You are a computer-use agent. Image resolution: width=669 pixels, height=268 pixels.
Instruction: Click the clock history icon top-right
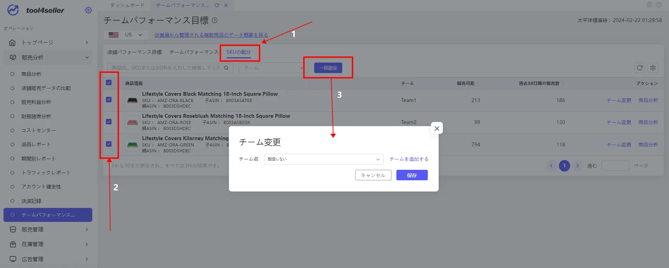pos(659,5)
